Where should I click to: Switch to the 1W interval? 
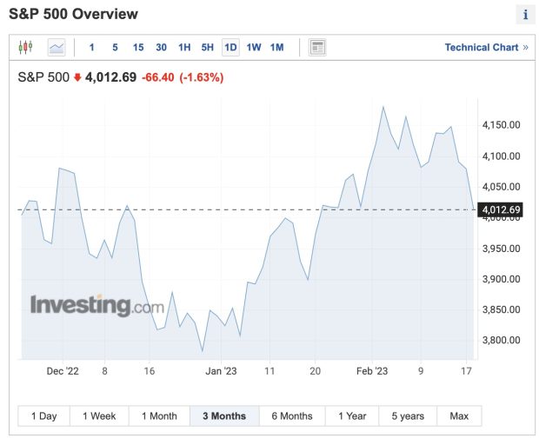[x=254, y=48]
